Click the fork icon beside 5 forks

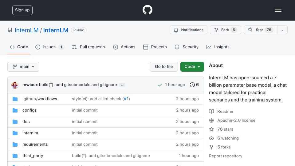coord(211,147)
